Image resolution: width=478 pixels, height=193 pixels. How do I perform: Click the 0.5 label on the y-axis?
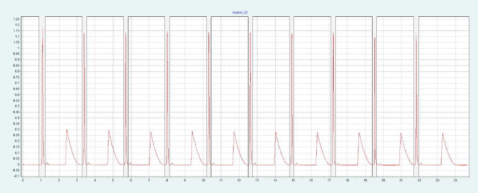17,106
